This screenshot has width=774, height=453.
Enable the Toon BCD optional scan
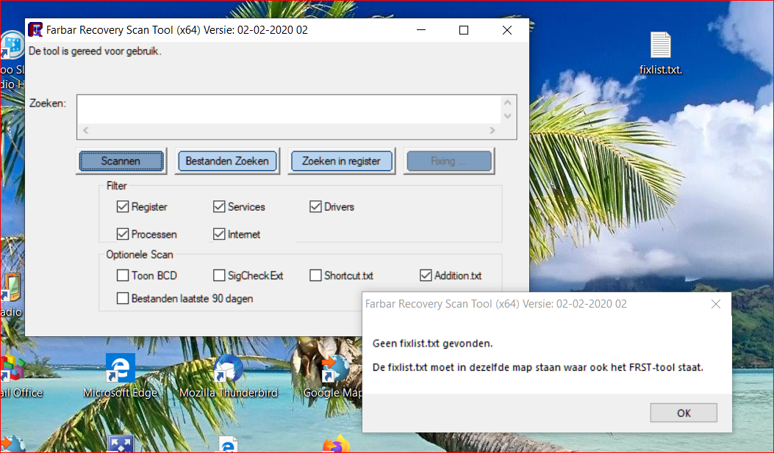click(x=123, y=275)
